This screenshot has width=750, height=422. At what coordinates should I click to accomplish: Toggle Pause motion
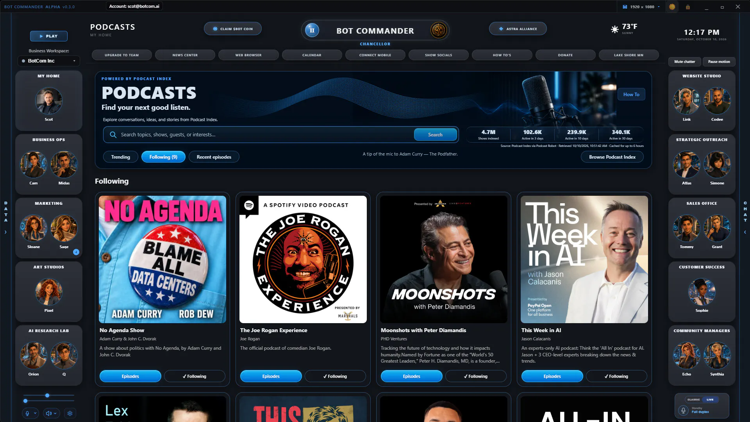(719, 62)
